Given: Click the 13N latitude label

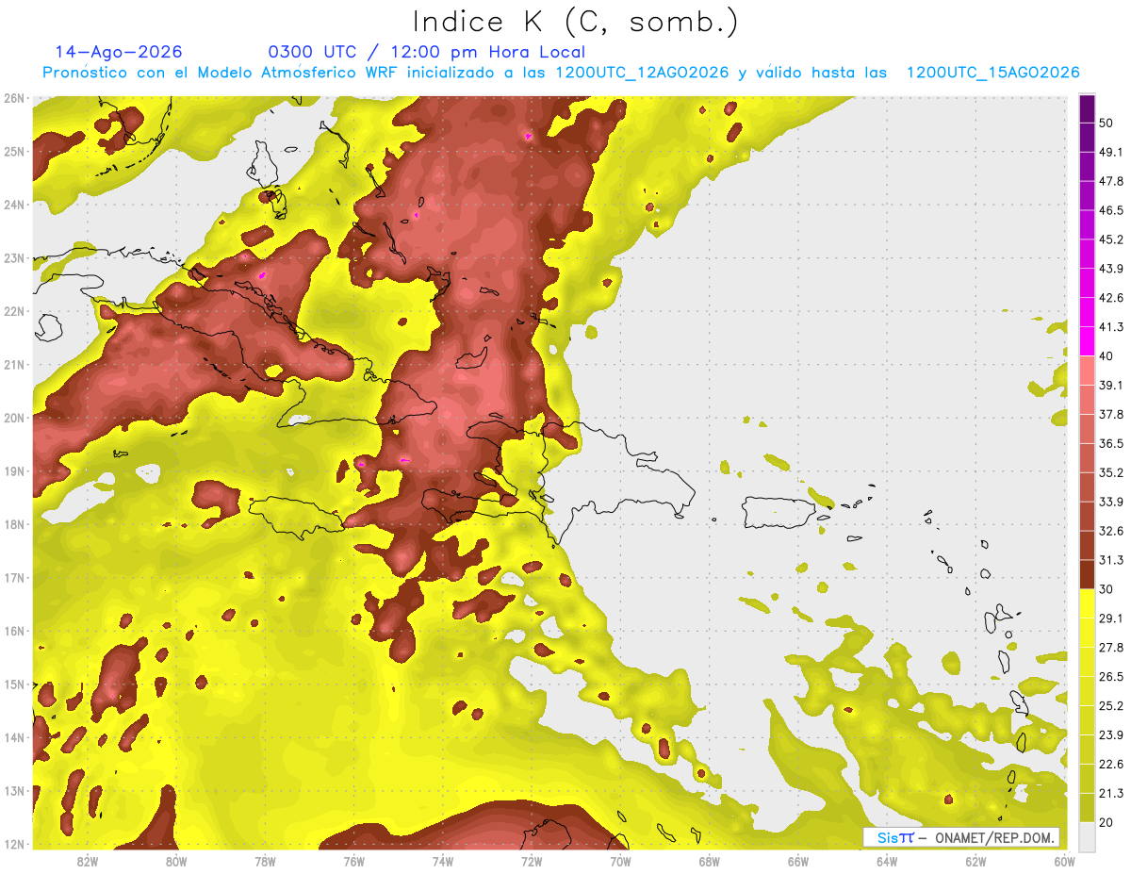Looking at the screenshot, I should (13, 790).
